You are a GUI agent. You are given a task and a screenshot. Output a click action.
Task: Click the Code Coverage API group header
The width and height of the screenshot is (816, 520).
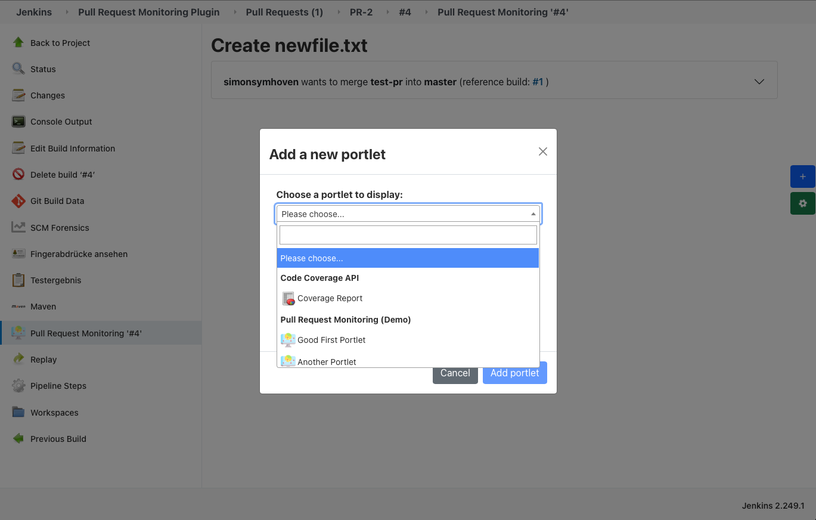coord(319,278)
